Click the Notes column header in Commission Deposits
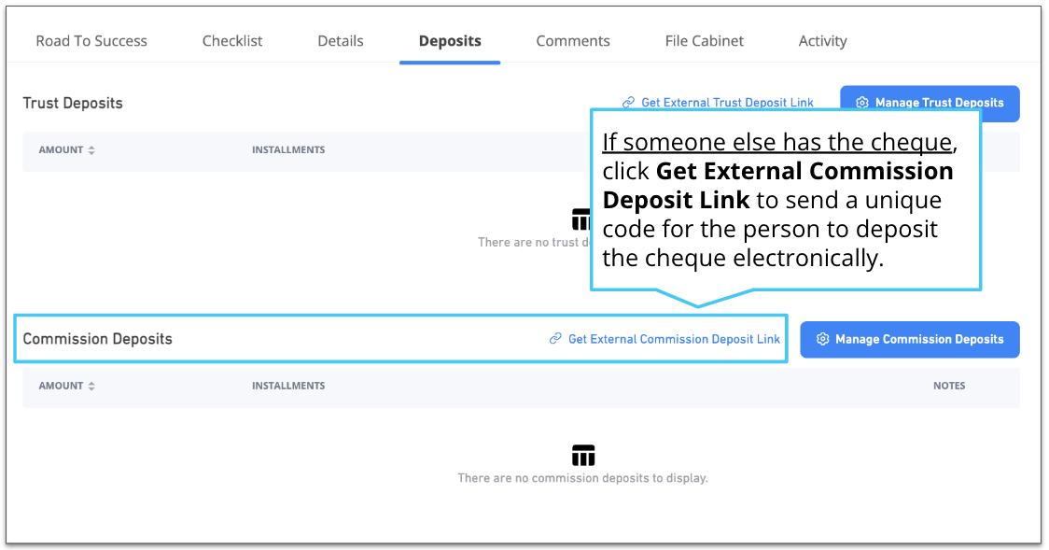1049x550 pixels. (x=949, y=386)
